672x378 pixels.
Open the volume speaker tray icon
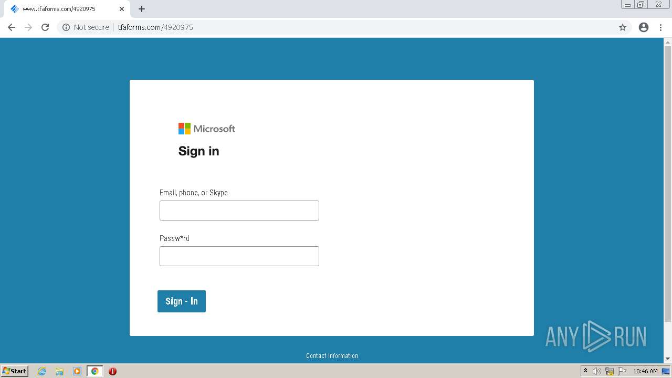click(597, 371)
